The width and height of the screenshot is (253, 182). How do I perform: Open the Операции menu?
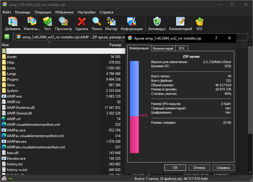pyautogui.click(x=43, y=12)
